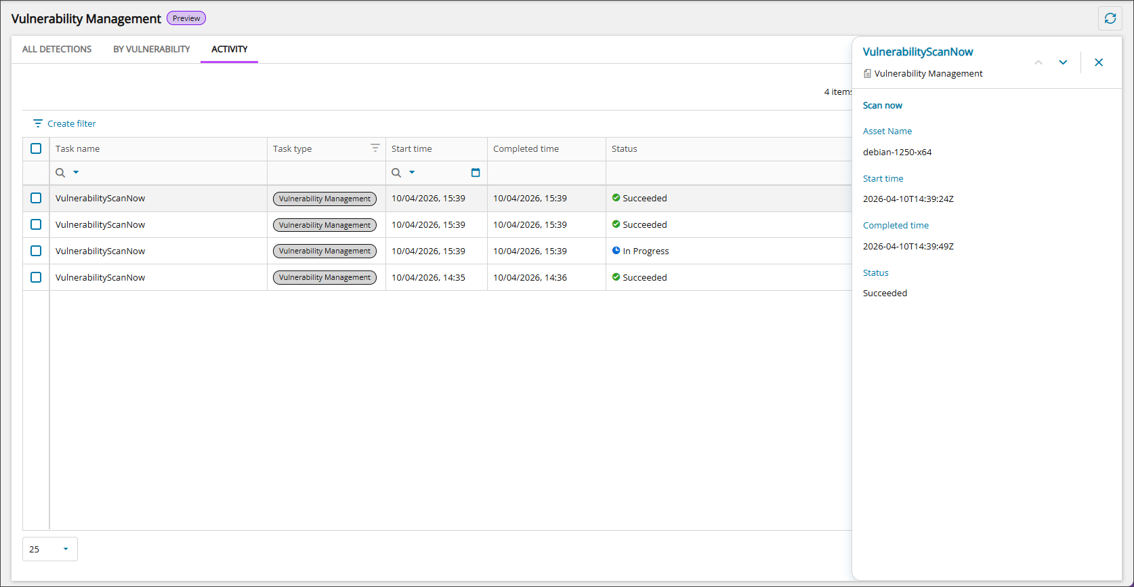
Task: Click the Completed time column header
Action: (526, 149)
